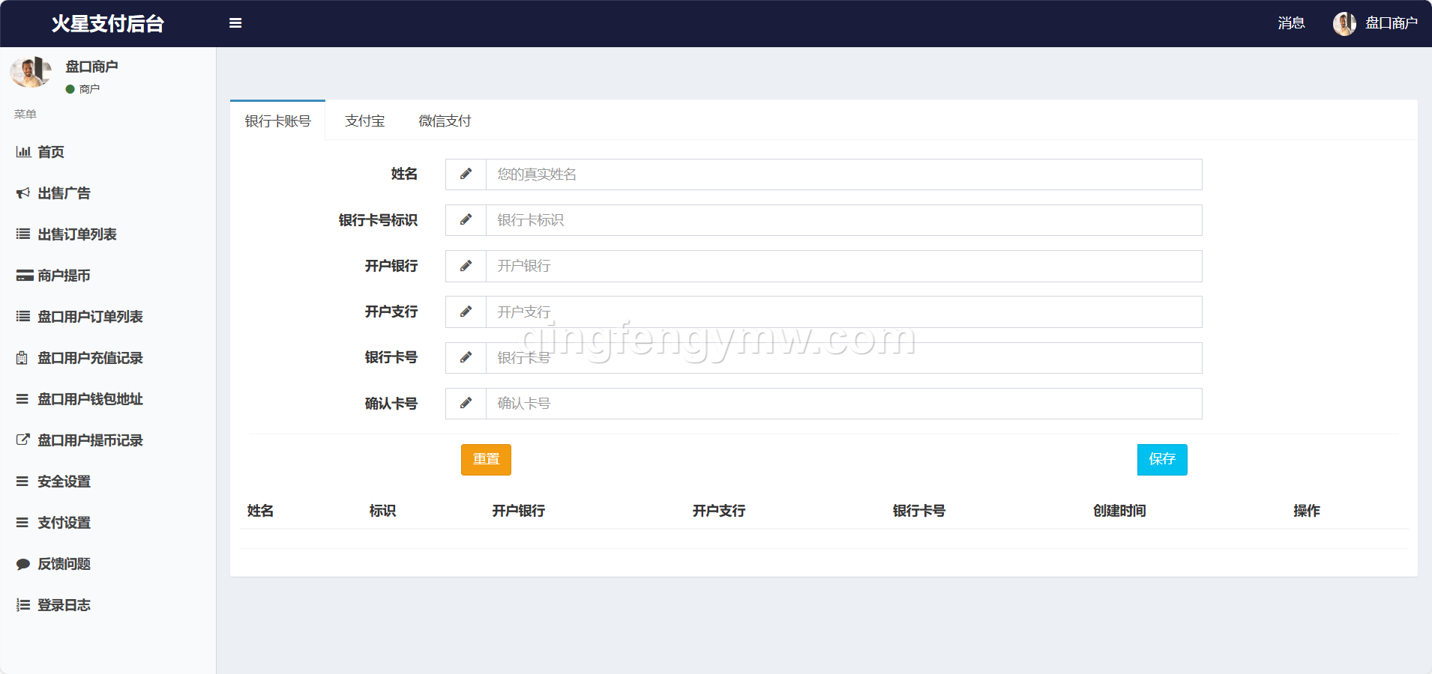Click the 开户支行 table column header

[x=718, y=511]
